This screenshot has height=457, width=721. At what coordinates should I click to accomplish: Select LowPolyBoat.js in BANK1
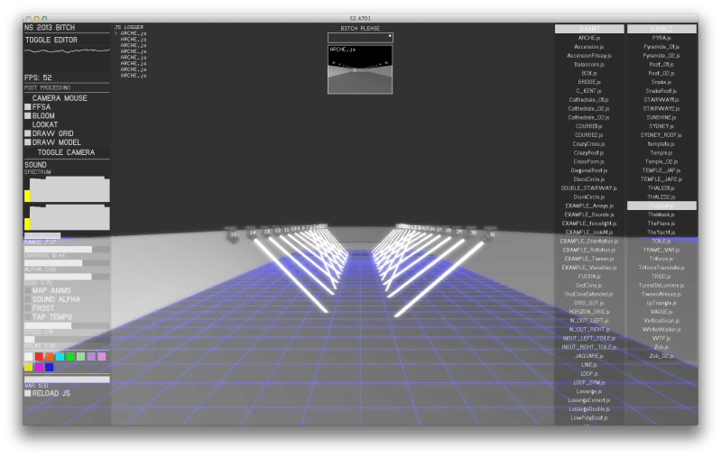(x=589, y=418)
